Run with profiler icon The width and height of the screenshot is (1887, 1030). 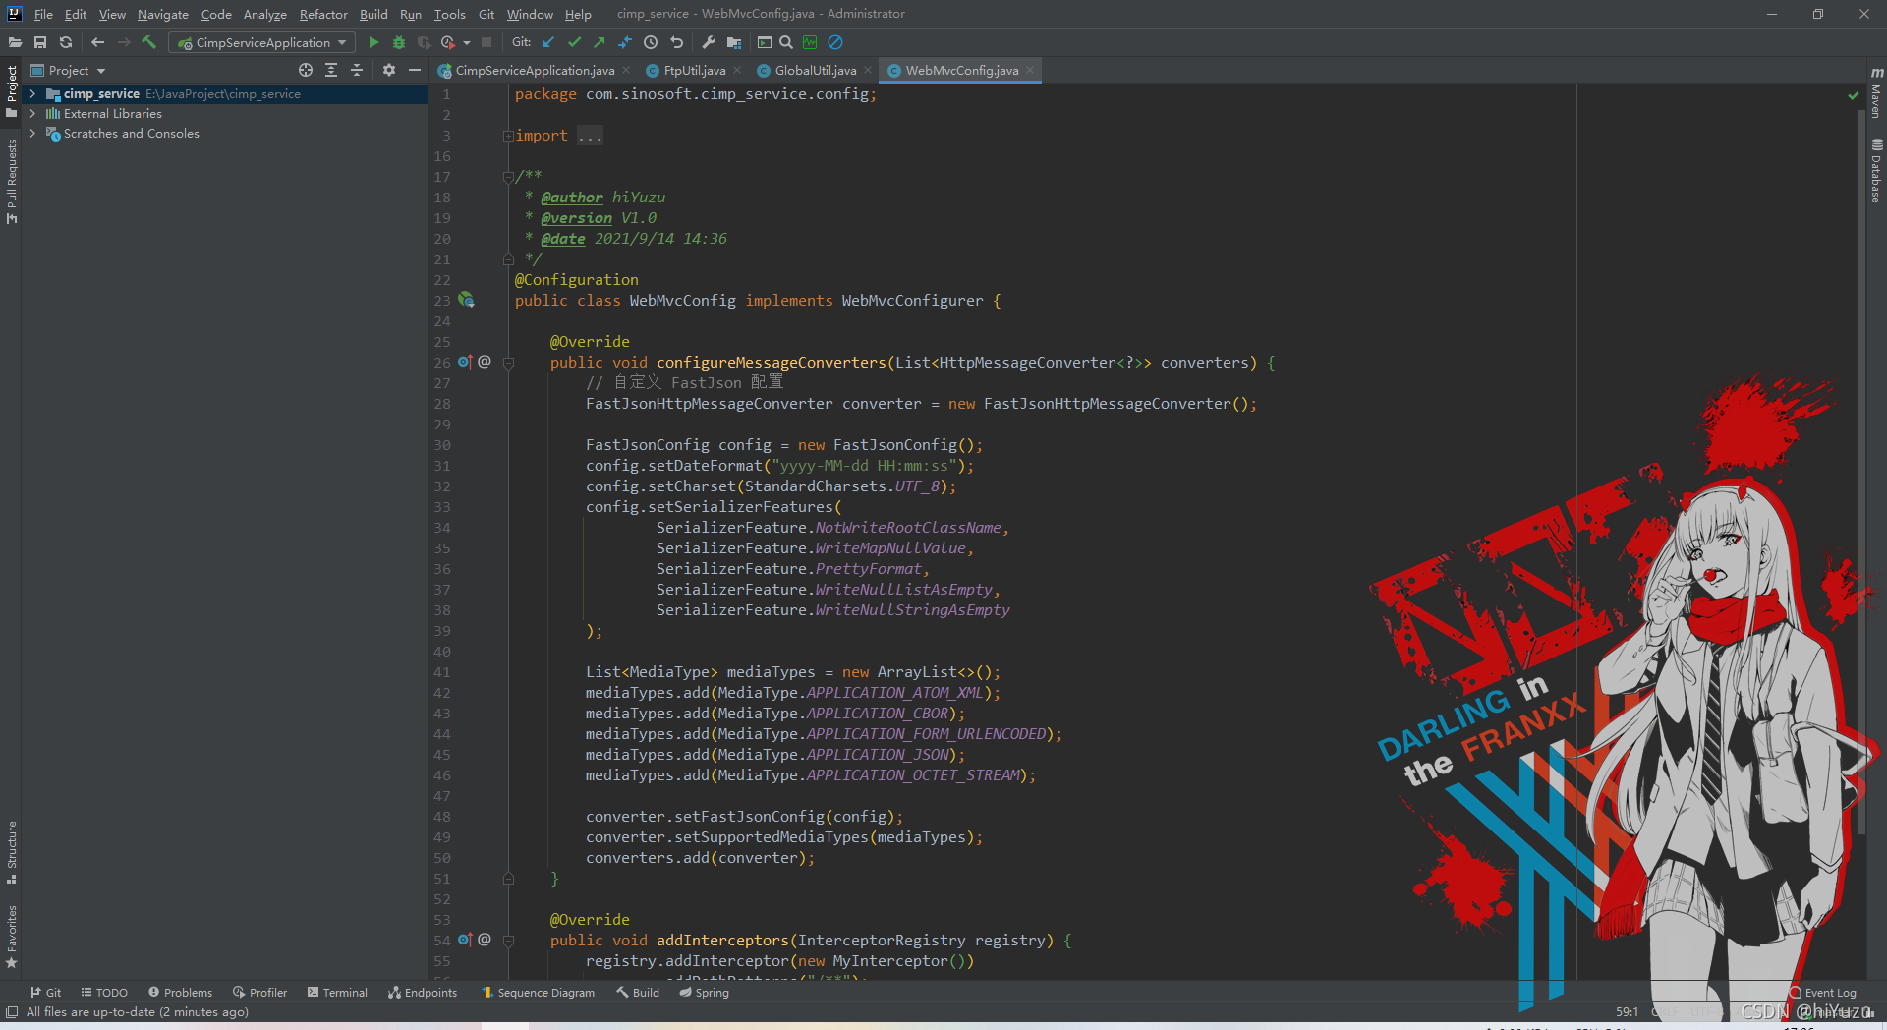coord(448,42)
